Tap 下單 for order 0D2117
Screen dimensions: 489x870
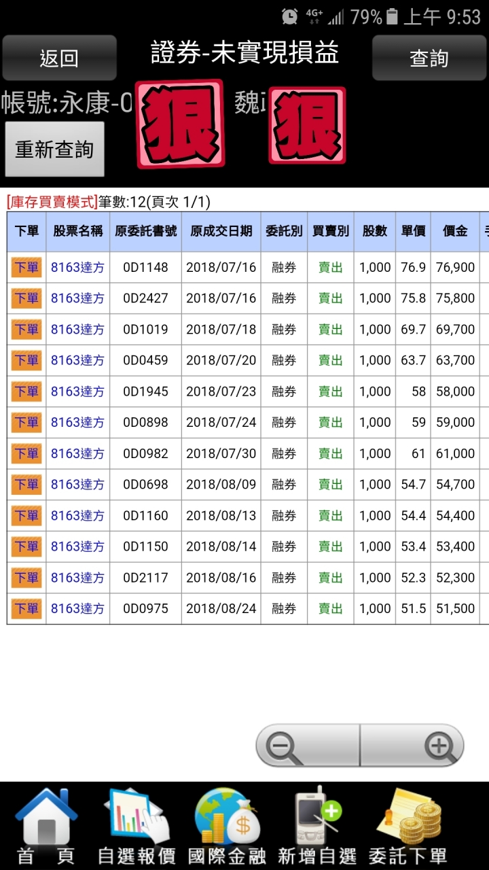tap(26, 578)
